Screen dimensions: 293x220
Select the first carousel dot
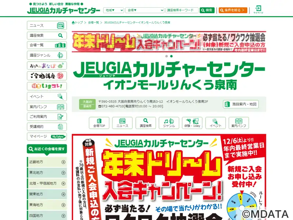(x=167, y=56)
